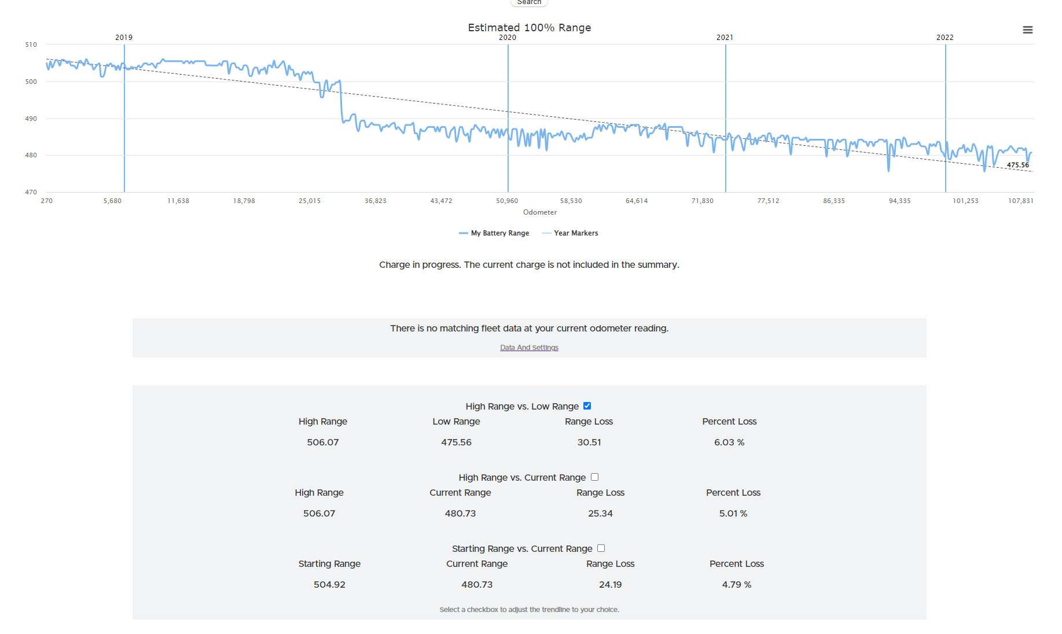Click the 480.73 value under Starting Range section
Image resolution: width=1062 pixels, height=634 pixels.
click(x=477, y=584)
